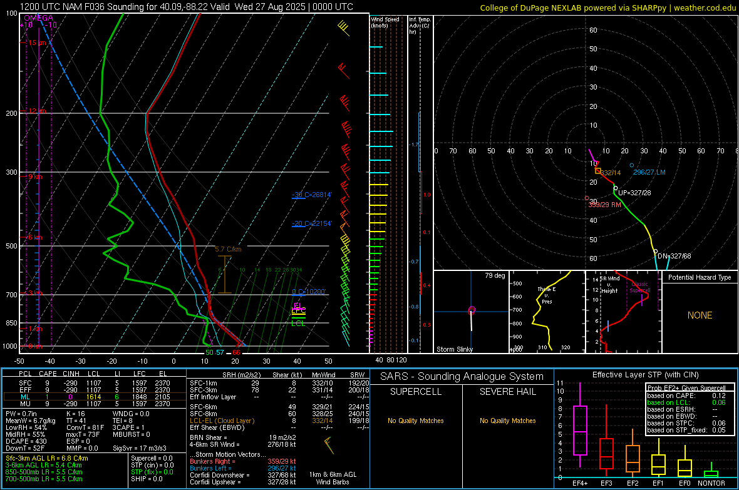Screen dimensions: 739x490
Task: Click the 0 C=10200' level label
Action: coord(309,292)
